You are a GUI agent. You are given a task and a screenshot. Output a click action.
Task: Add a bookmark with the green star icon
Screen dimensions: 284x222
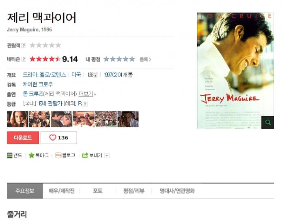pos(31,155)
